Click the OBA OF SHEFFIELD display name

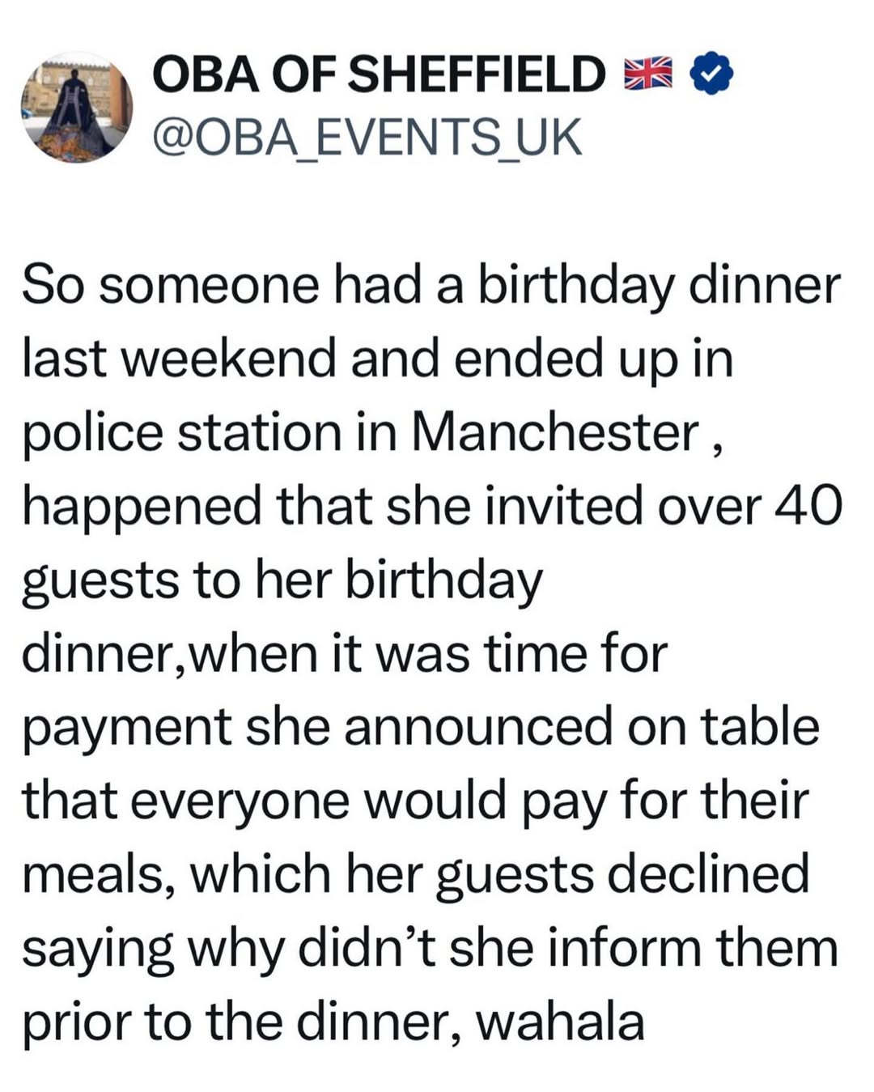click(378, 74)
